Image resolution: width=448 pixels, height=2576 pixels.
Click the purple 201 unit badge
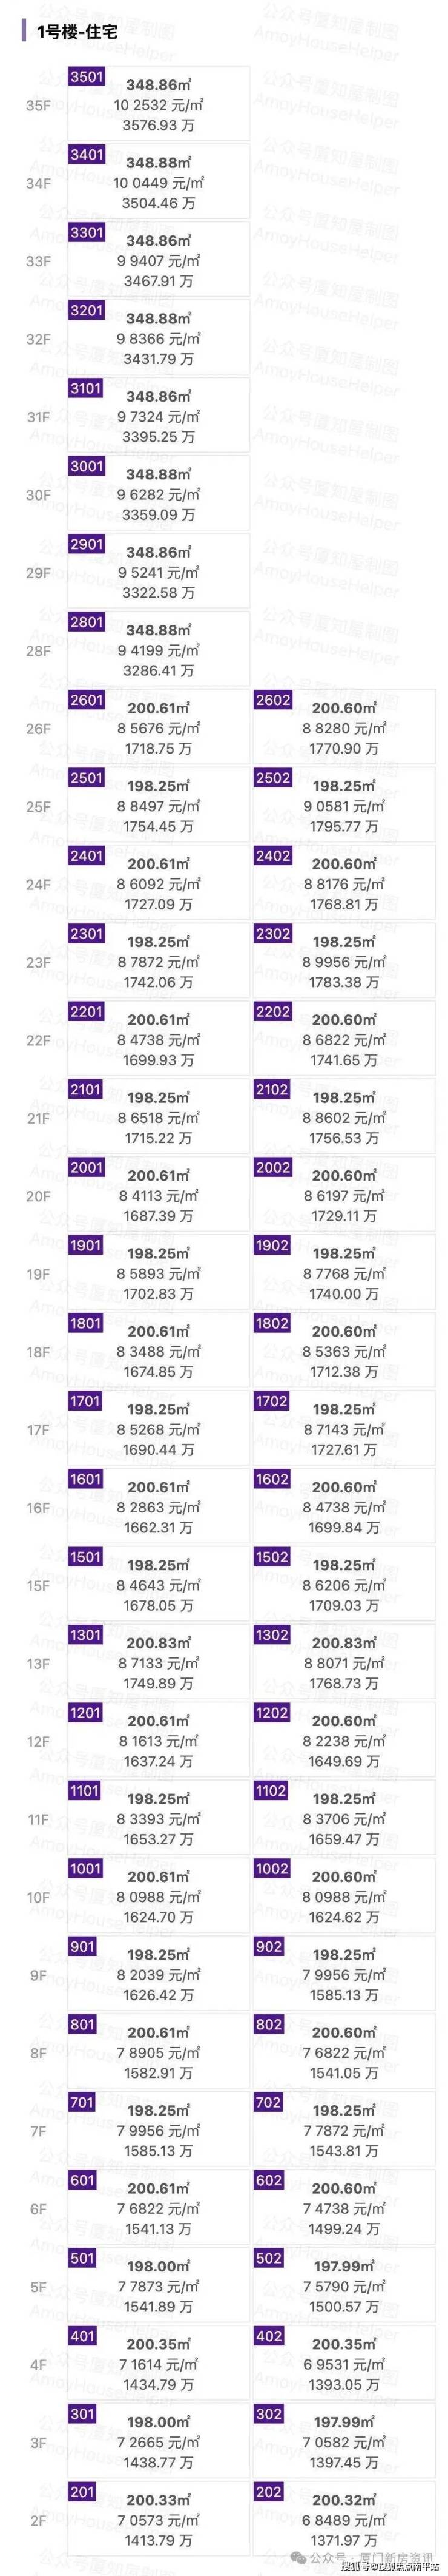[82, 2492]
